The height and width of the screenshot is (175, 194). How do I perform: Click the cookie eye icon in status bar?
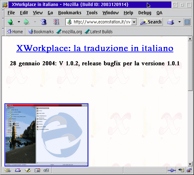[181, 171]
